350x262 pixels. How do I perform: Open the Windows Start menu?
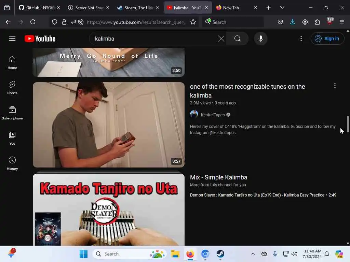(x=83, y=254)
